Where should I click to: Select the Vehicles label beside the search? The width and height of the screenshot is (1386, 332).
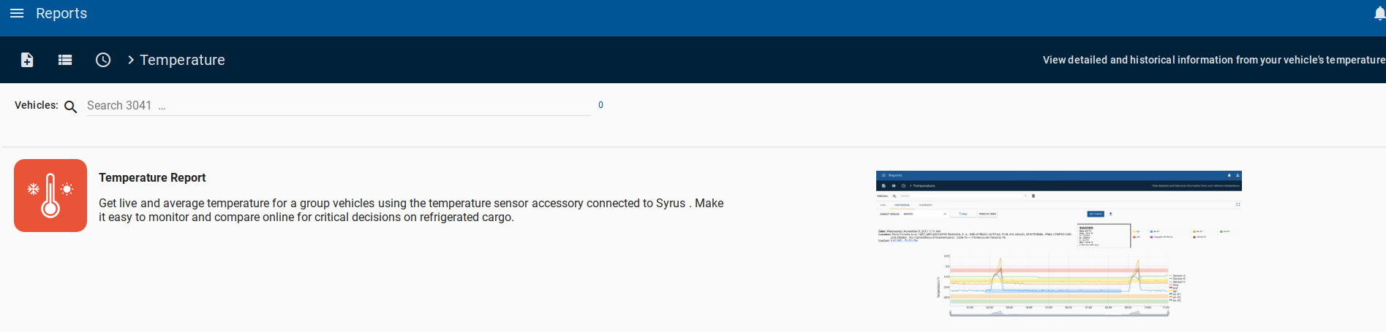pos(37,105)
